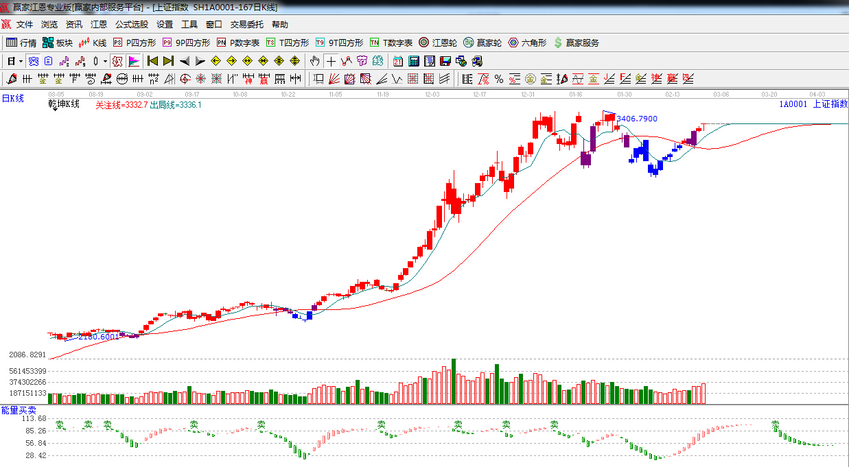This screenshot has height=467, width=849.
Task: Click the save floppy disk icon
Action: tap(445, 61)
